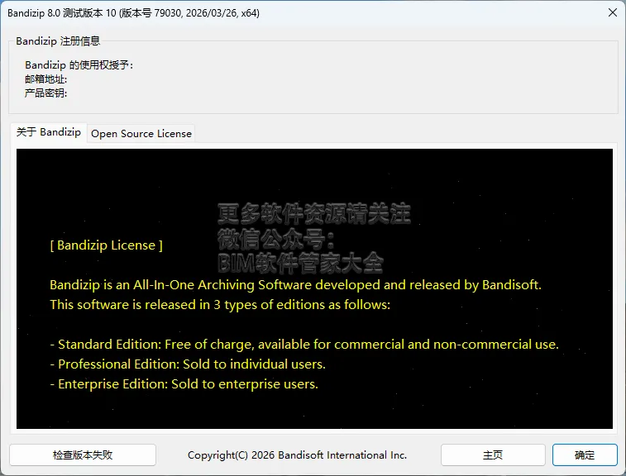Click the Bandizip 注册信息 group title

[x=58, y=40]
